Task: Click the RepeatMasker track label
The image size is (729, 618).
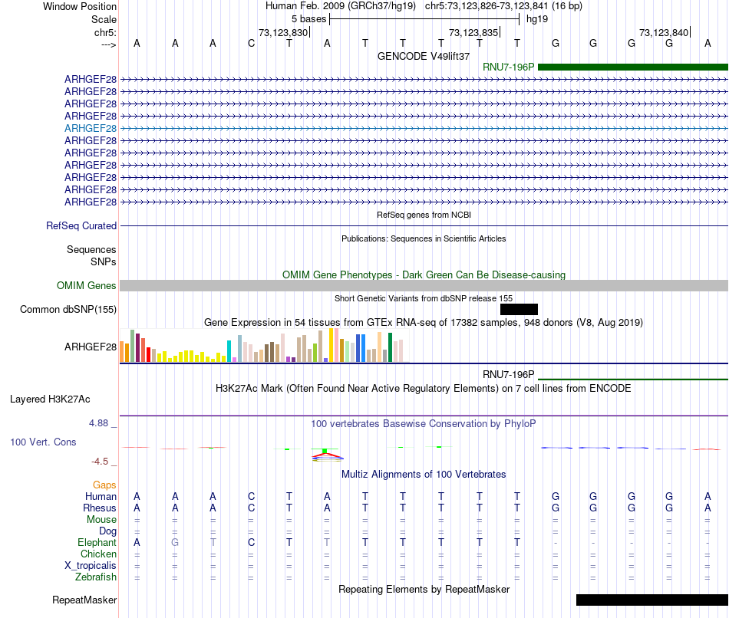Action: point(84,600)
